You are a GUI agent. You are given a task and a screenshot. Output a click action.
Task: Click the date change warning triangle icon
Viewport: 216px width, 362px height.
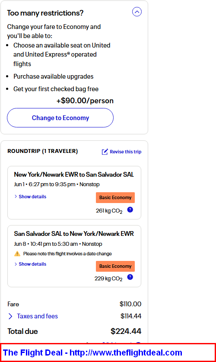pyautogui.click(x=17, y=254)
